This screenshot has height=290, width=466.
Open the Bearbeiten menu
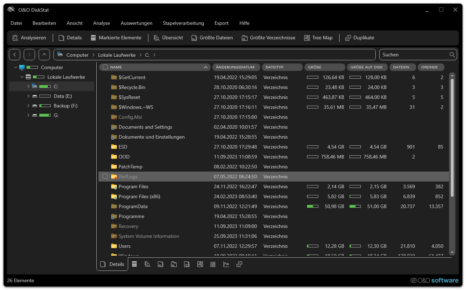coord(44,23)
